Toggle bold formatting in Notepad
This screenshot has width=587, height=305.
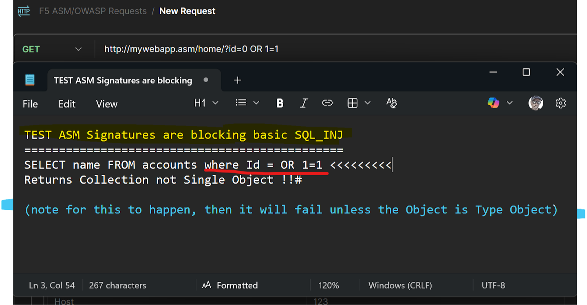(280, 103)
